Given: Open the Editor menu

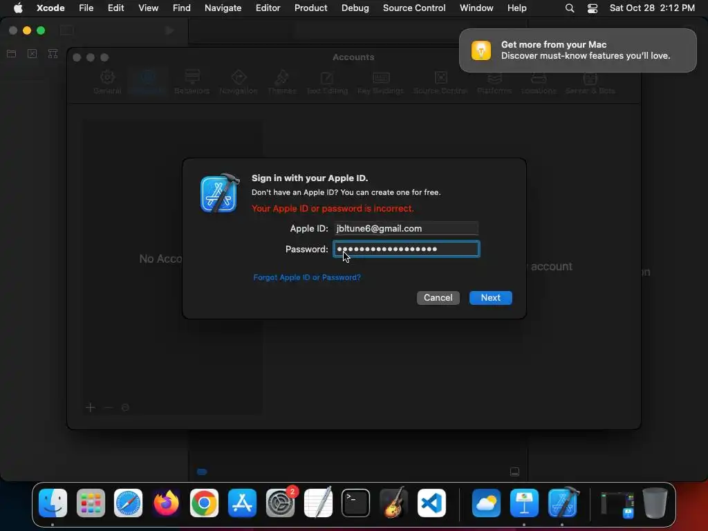Looking at the screenshot, I should (268, 8).
